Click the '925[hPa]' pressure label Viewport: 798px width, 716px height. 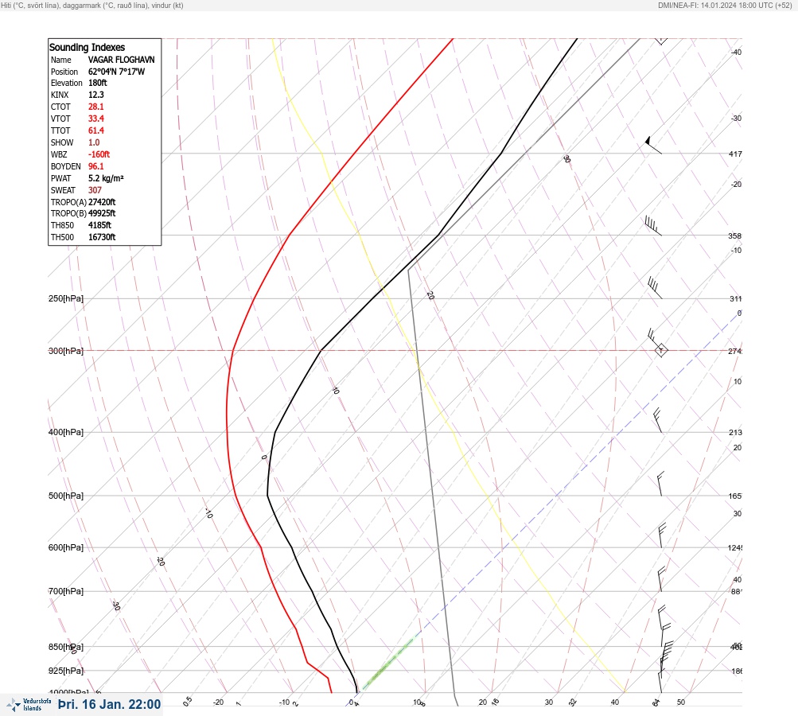coord(66,671)
